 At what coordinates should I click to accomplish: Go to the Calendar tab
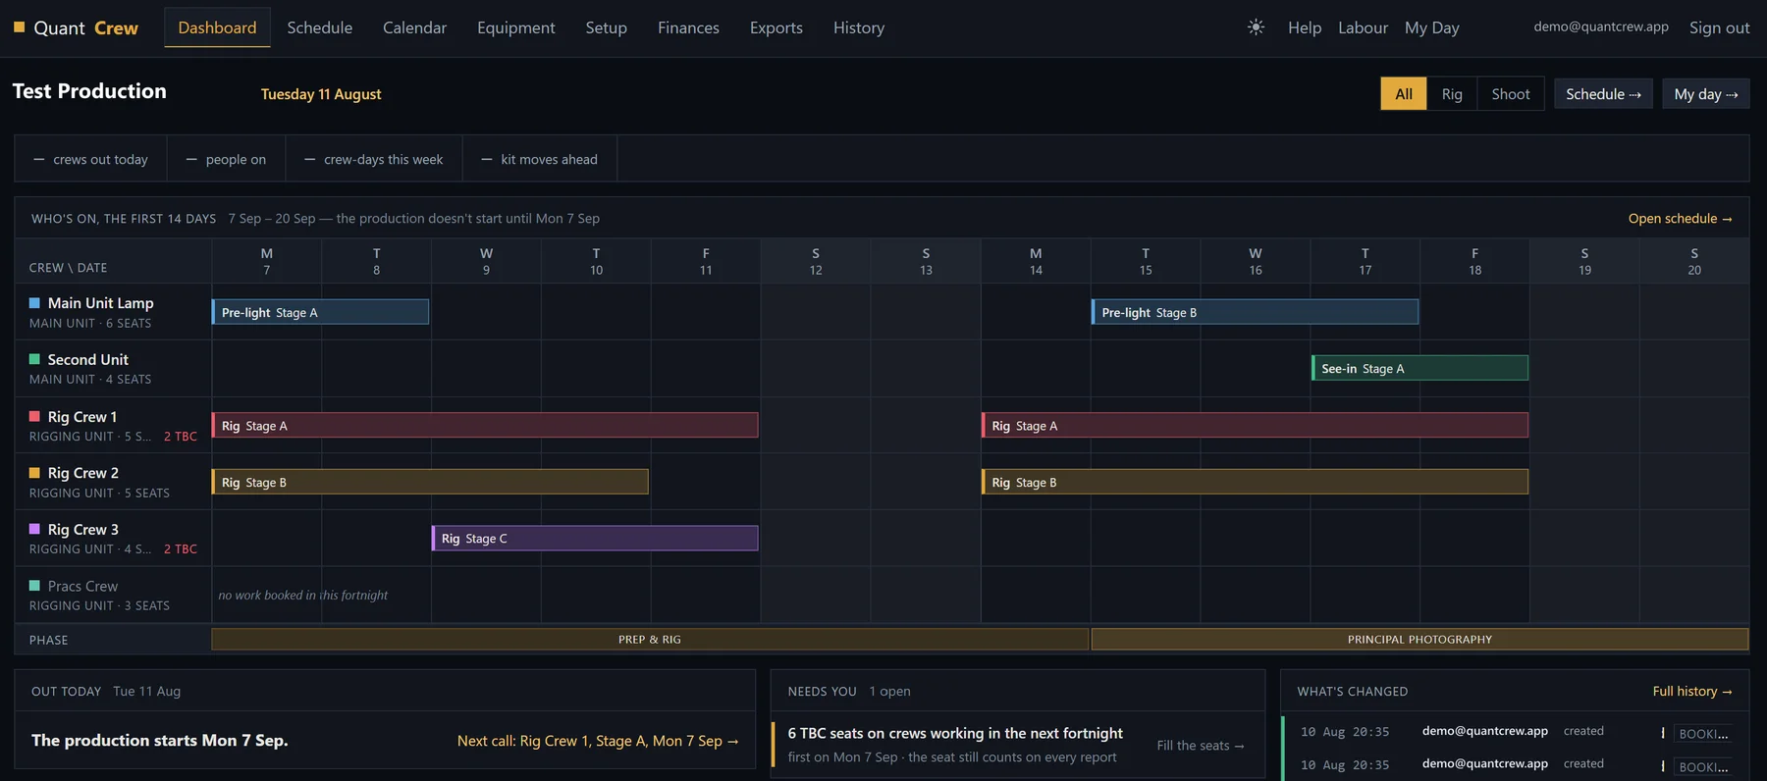[x=414, y=27]
